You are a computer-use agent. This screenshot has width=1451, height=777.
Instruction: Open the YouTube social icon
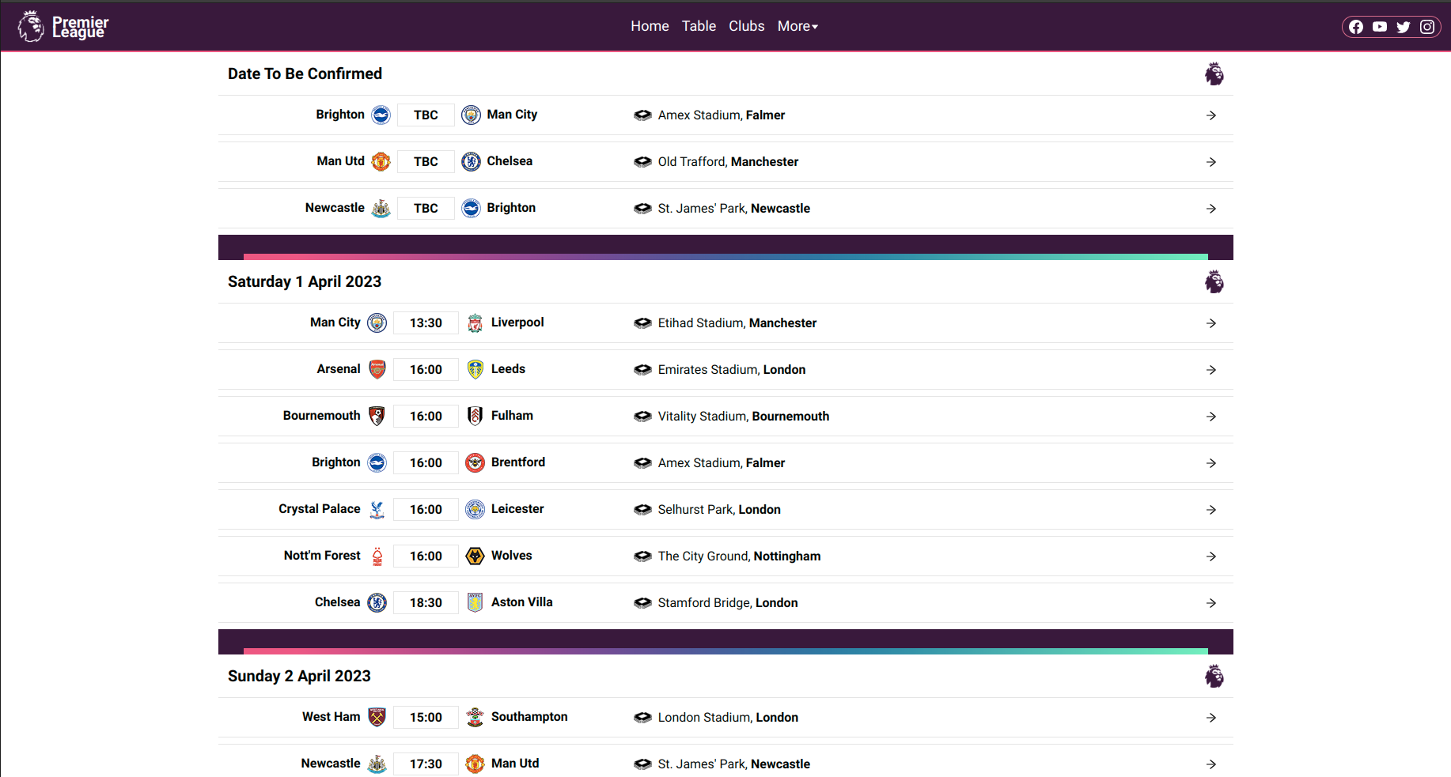coord(1380,27)
